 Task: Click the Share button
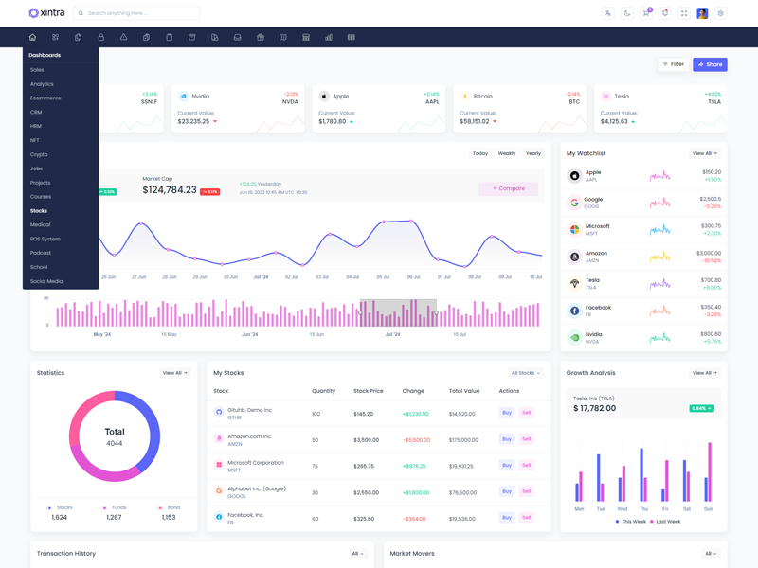[x=710, y=64]
